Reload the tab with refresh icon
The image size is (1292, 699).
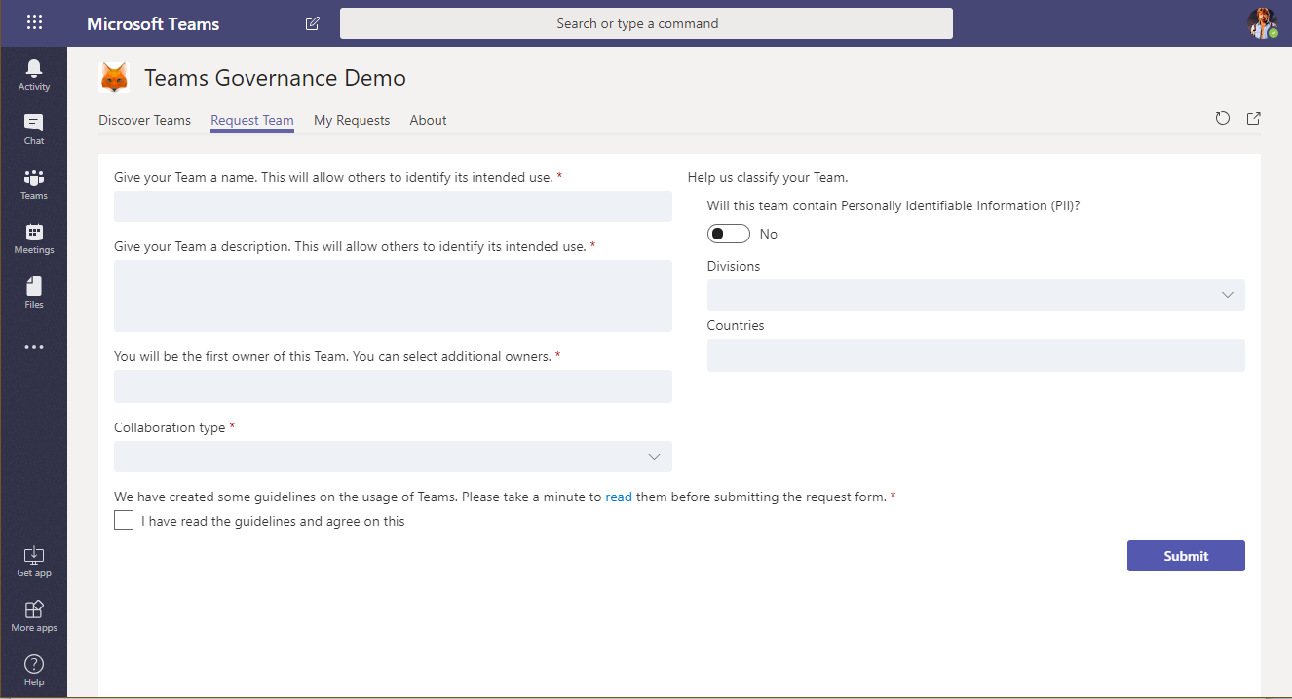click(1222, 119)
